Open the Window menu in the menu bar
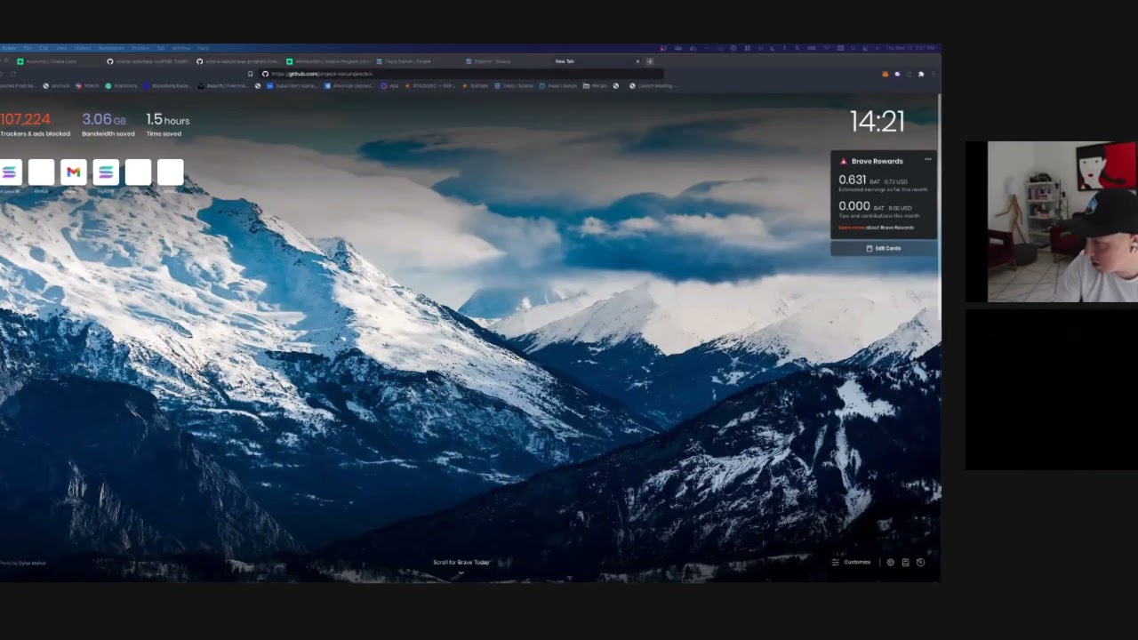This screenshot has height=640, width=1138. 180,48
